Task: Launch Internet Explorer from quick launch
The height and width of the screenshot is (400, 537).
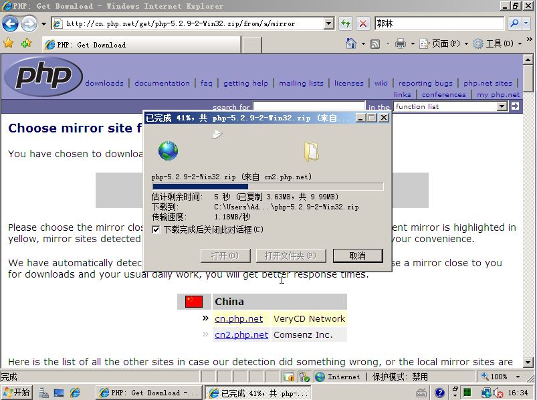Action: tap(75, 393)
